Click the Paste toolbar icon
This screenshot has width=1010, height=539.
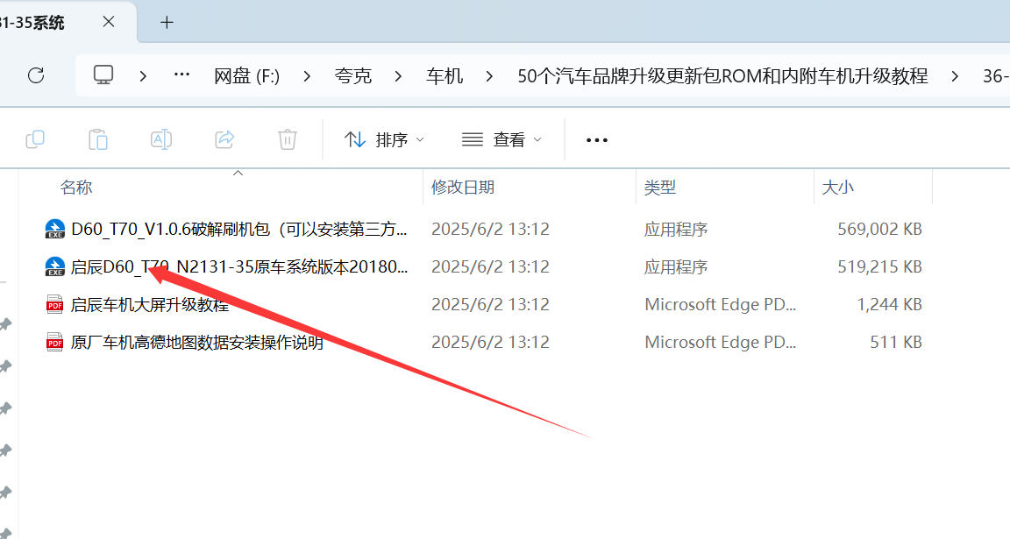[98, 139]
